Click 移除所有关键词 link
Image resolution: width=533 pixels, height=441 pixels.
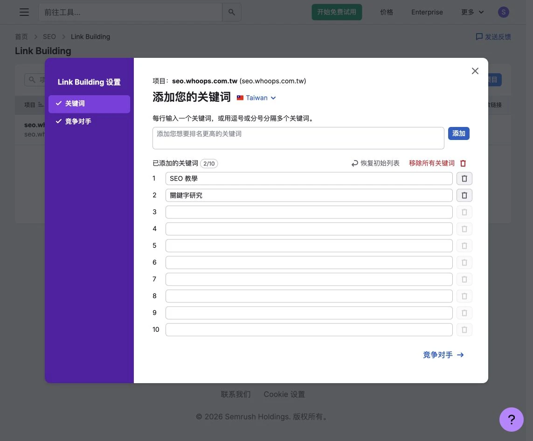[432, 163]
